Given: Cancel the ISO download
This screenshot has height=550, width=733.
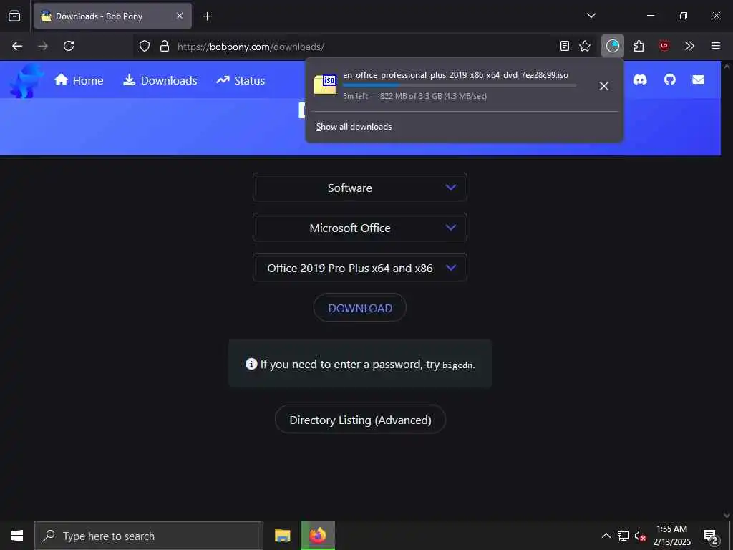Looking at the screenshot, I should tap(604, 86).
